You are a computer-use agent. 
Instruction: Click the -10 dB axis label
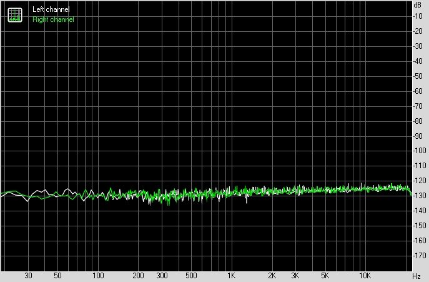coord(419,16)
